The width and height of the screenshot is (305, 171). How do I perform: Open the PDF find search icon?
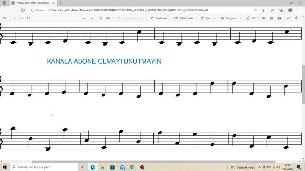29,18
